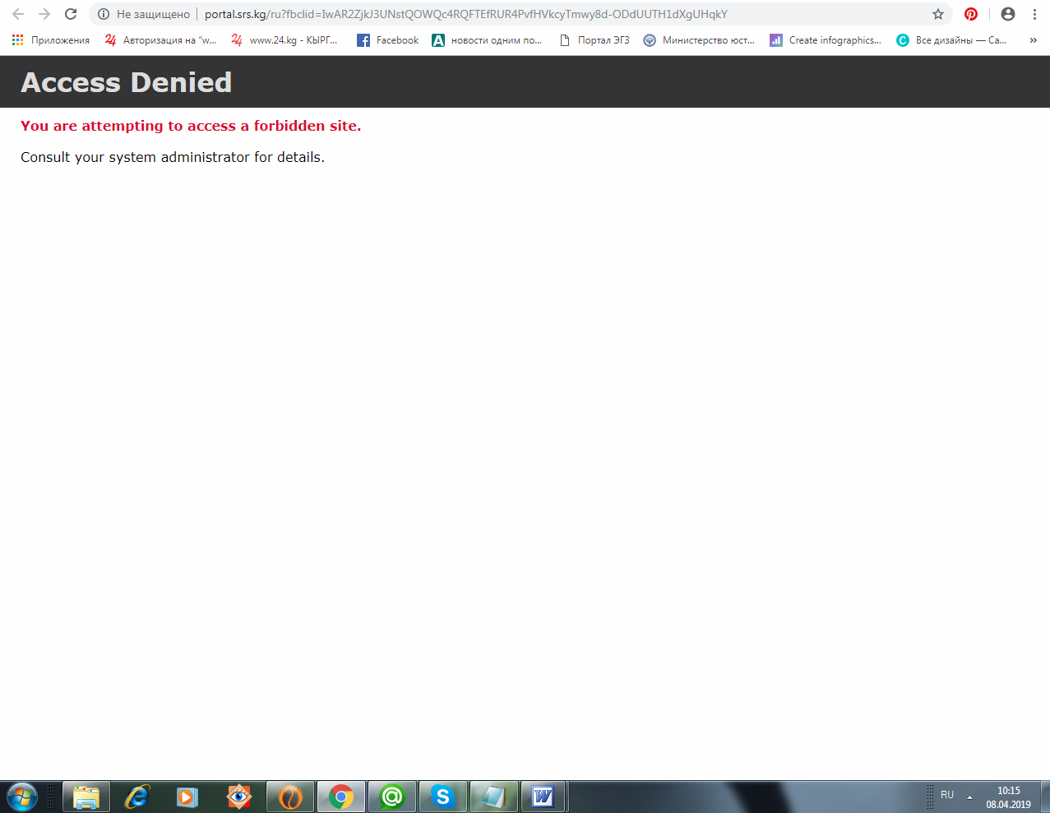Open Chrome's three-dot menu
Image resolution: width=1050 pixels, height=813 pixels.
tap(1034, 14)
